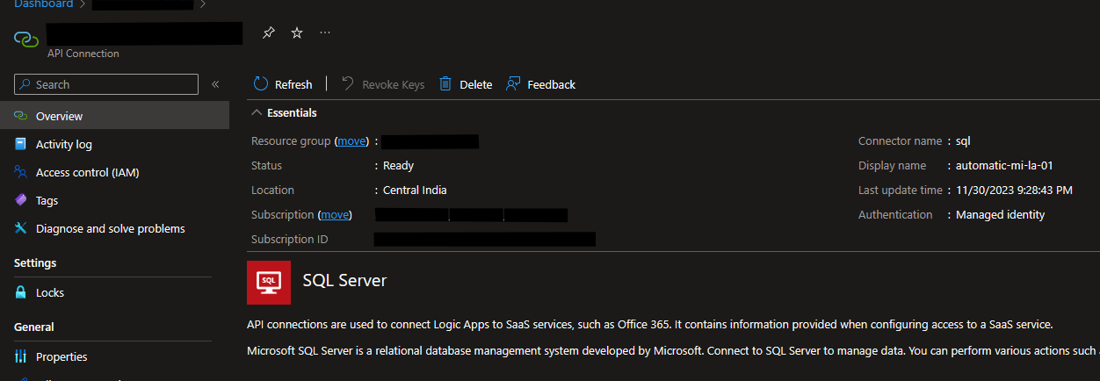The width and height of the screenshot is (1100, 381).
Task: Click the Diagnose wrench icon
Action: coord(21,228)
